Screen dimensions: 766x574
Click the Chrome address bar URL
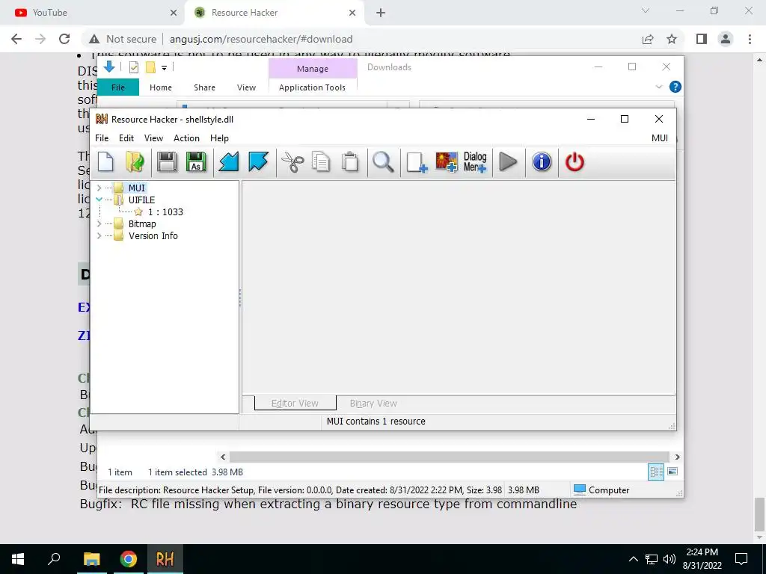[x=261, y=39]
